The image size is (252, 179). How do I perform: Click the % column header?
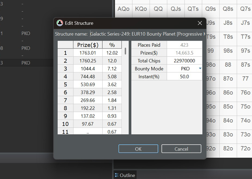point(112,45)
